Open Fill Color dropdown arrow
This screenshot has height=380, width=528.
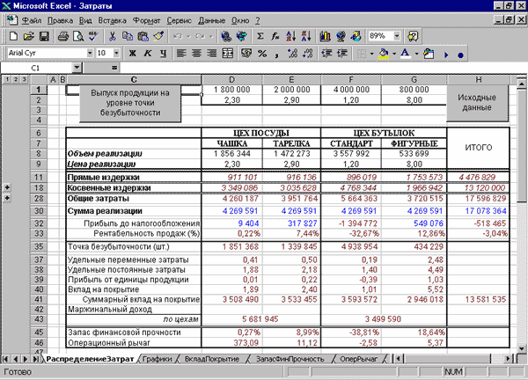(394, 54)
